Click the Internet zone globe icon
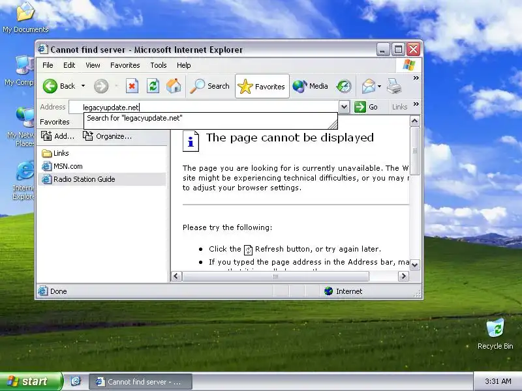 tap(329, 291)
